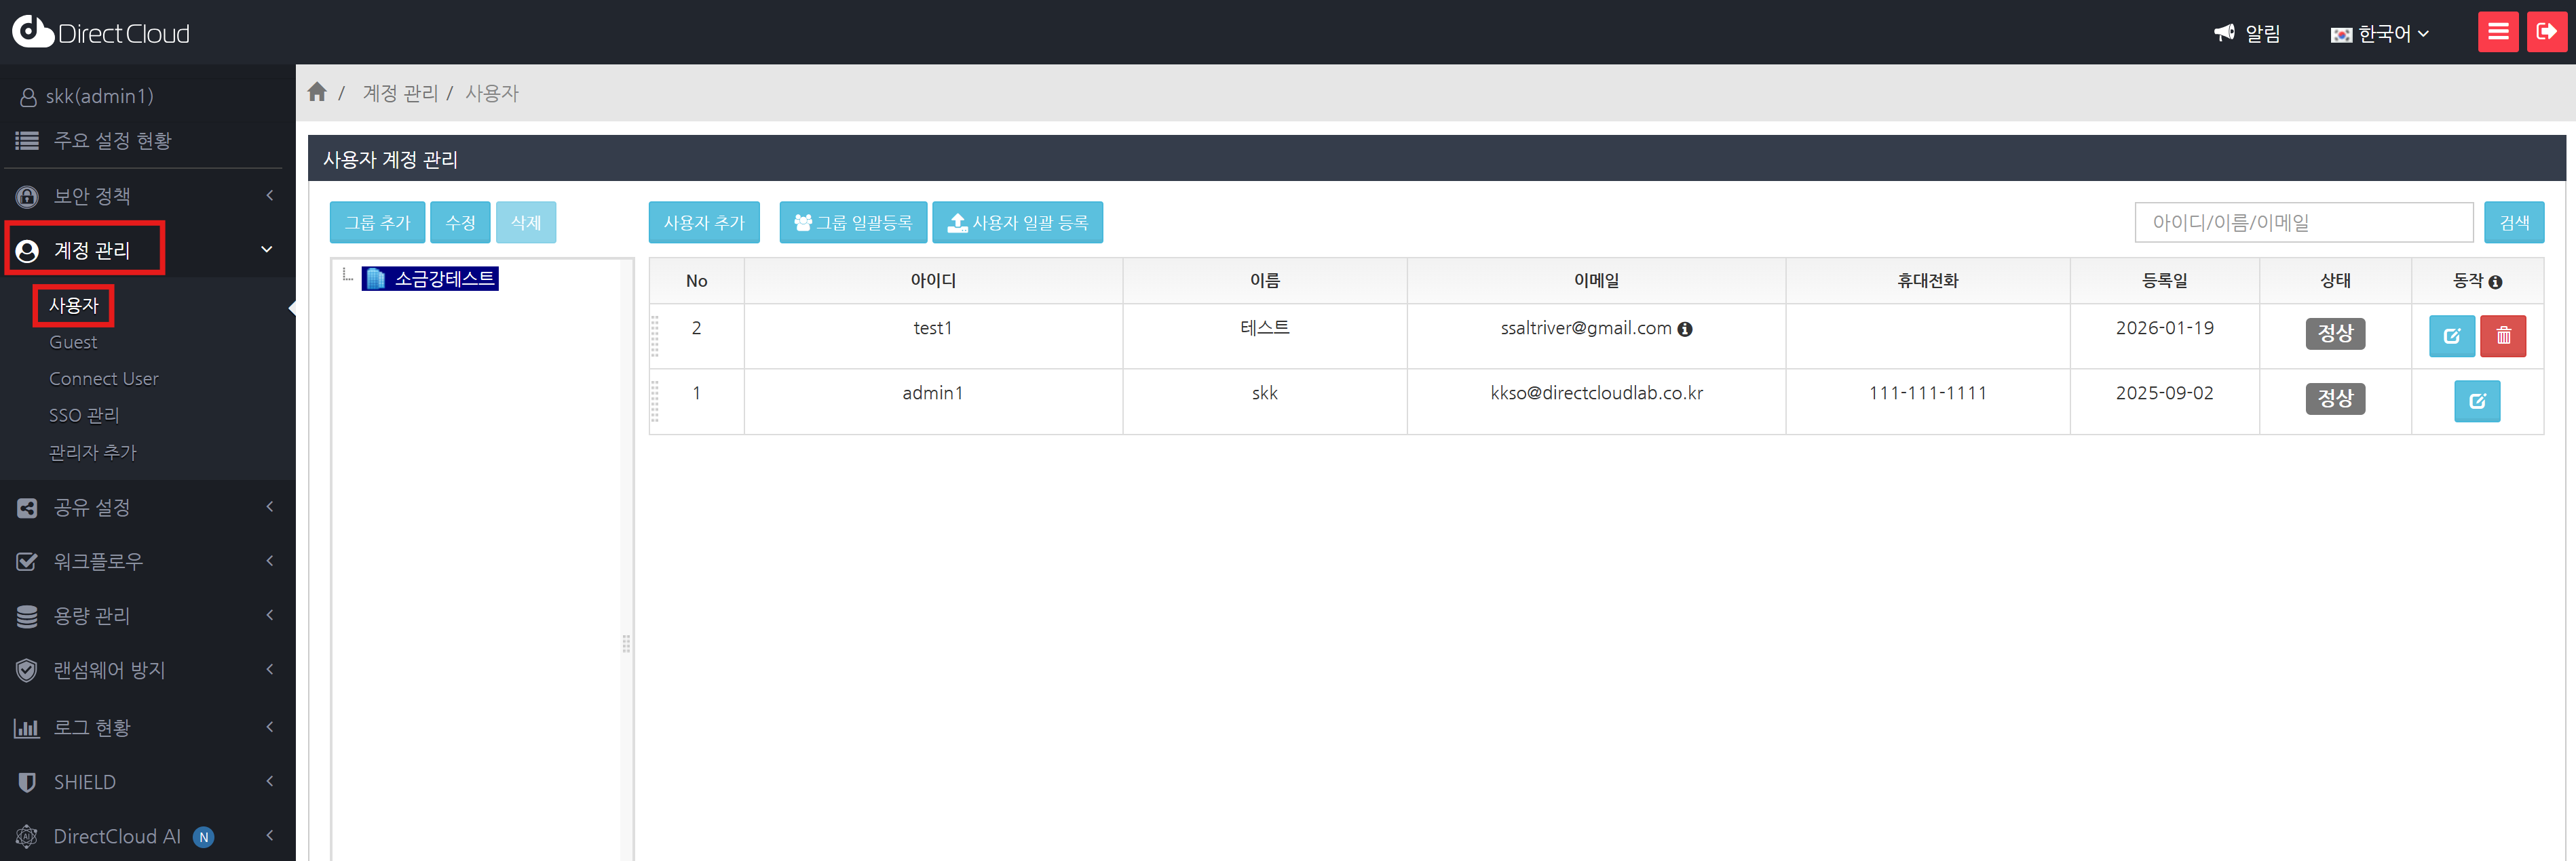Click the 아이디/이름/이메일 search field
2576x861 pixels.
click(2302, 222)
